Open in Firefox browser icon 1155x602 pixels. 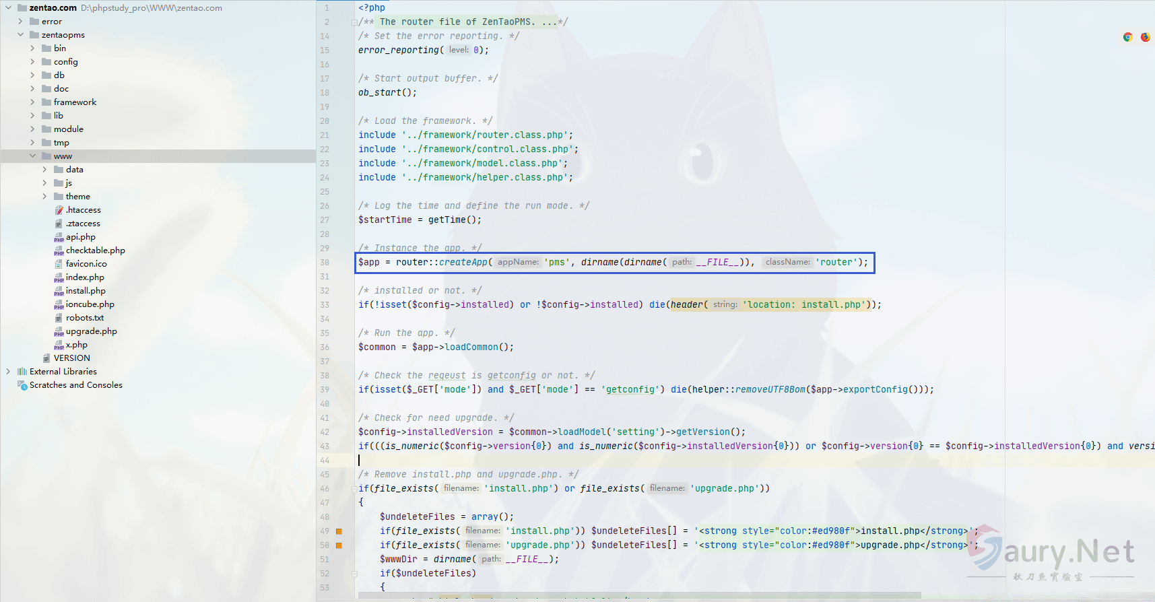click(x=1145, y=37)
